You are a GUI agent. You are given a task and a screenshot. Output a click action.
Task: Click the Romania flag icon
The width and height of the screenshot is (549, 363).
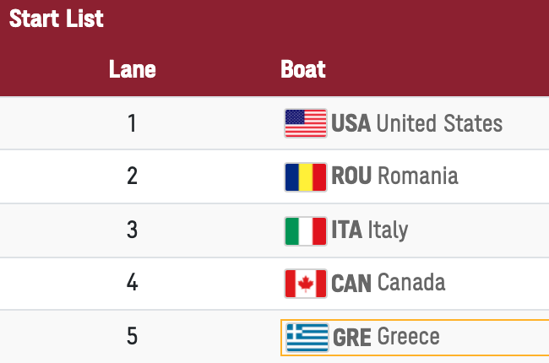[306, 177]
